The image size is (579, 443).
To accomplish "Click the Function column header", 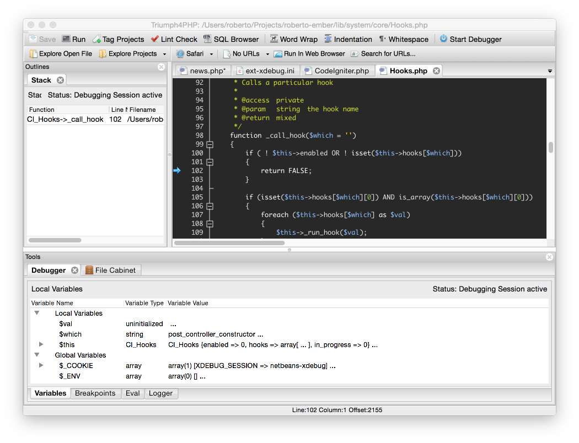I will [68, 110].
